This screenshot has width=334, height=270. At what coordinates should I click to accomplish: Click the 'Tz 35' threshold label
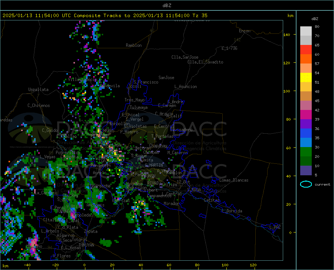pyautogui.click(x=200, y=16)
